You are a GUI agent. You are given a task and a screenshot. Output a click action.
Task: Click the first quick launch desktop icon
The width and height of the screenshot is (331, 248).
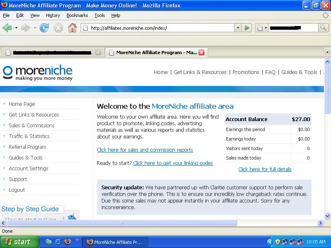tap(48, 241)
